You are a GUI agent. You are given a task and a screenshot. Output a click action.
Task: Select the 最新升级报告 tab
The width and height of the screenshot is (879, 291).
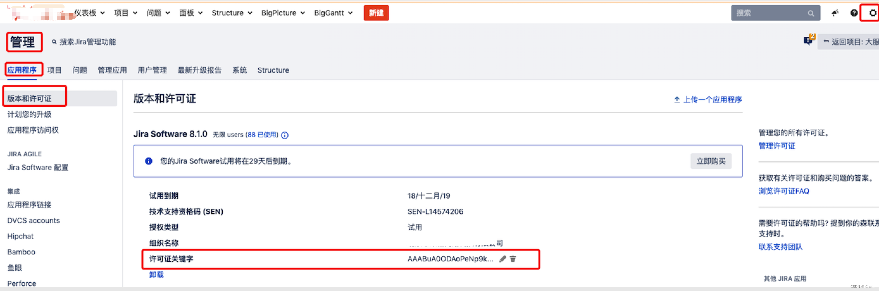[x=200, y=70]
